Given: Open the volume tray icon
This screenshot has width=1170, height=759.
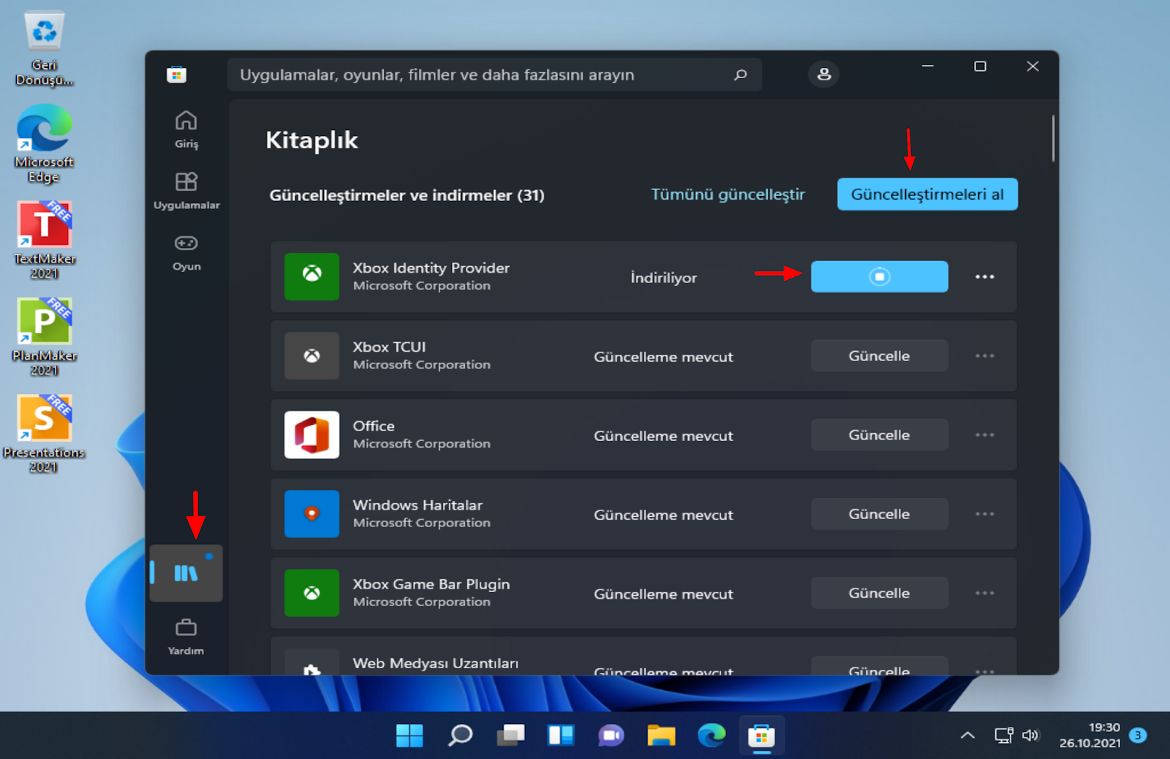Looking at the screenshot, I should (1030, 736).
